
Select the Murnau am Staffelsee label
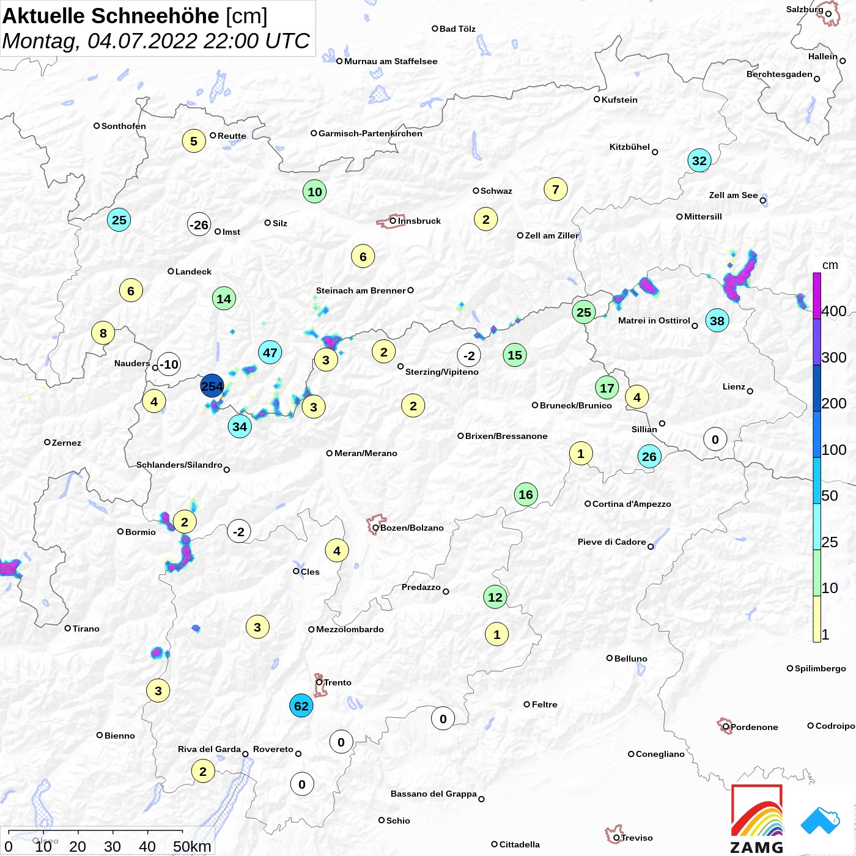point(391,61)
